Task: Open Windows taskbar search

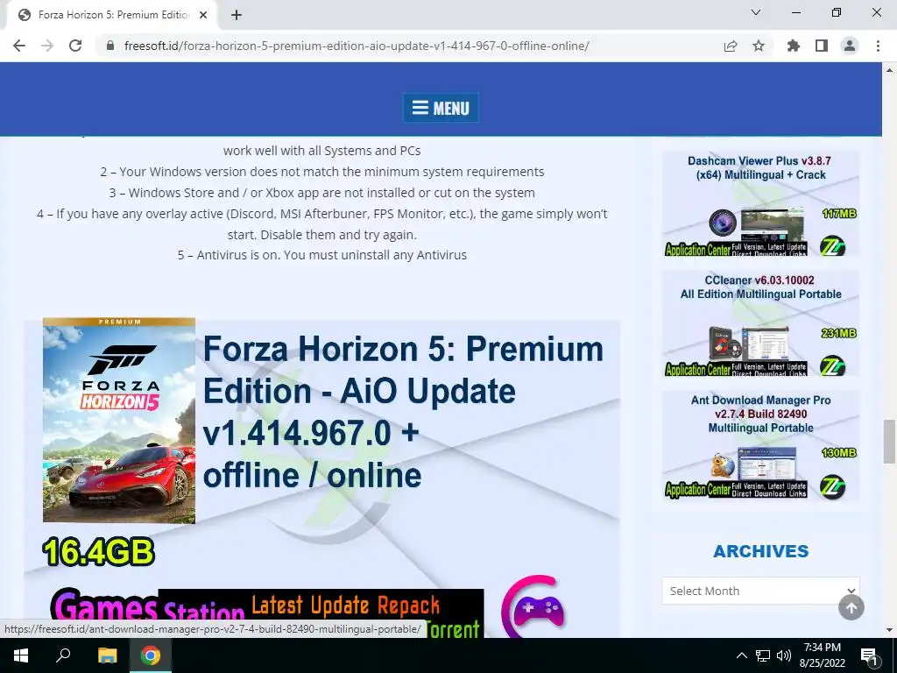Action: (x=63, y=655)
